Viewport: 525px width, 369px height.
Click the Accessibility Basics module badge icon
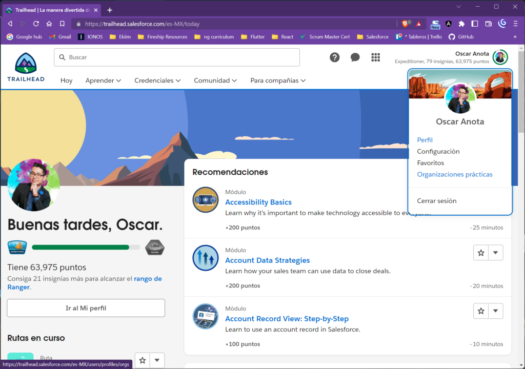click(x=206, y=199)
